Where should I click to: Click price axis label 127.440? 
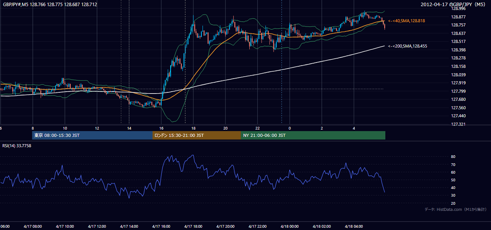click(x=458, y=116)
